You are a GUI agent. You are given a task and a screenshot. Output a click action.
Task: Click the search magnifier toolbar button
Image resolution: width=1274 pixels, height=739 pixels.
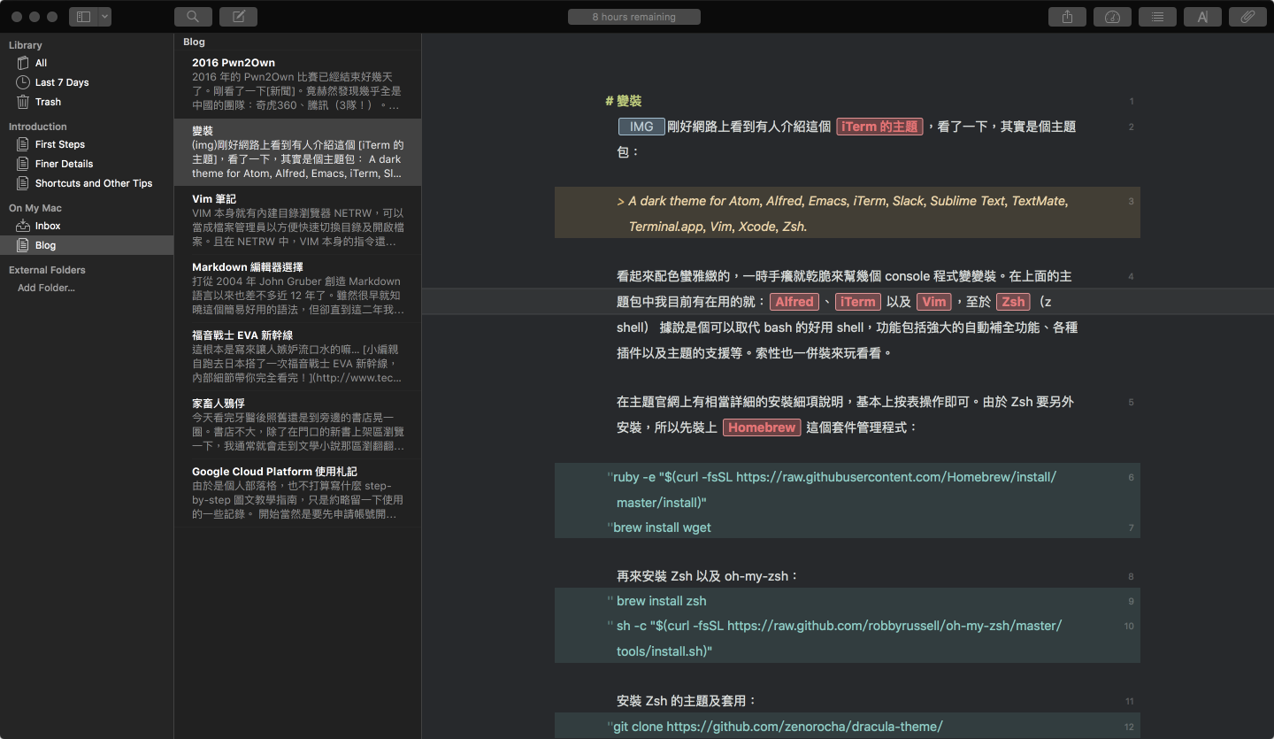point(193,17)
